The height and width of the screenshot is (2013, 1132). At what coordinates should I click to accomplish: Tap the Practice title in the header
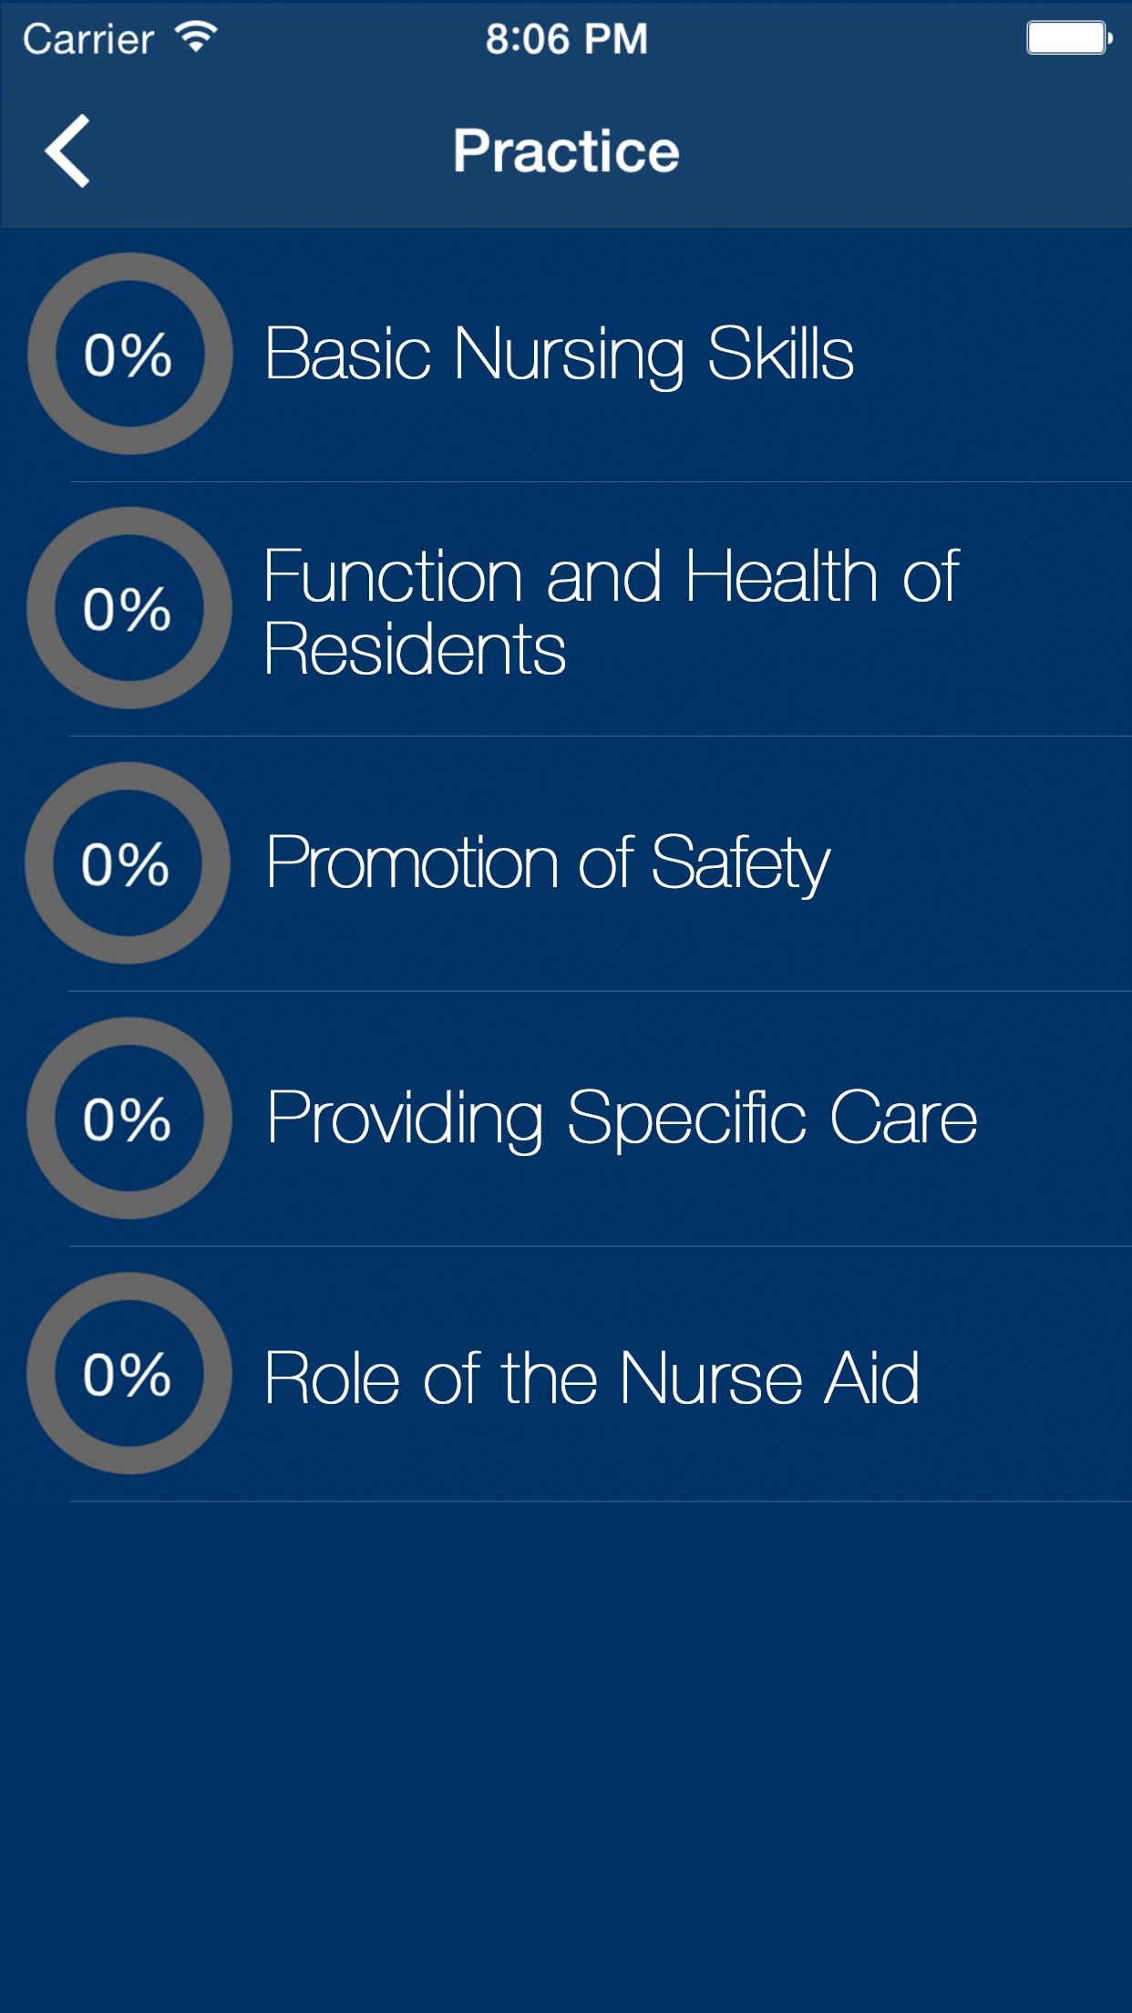click(x=565, y=150)
